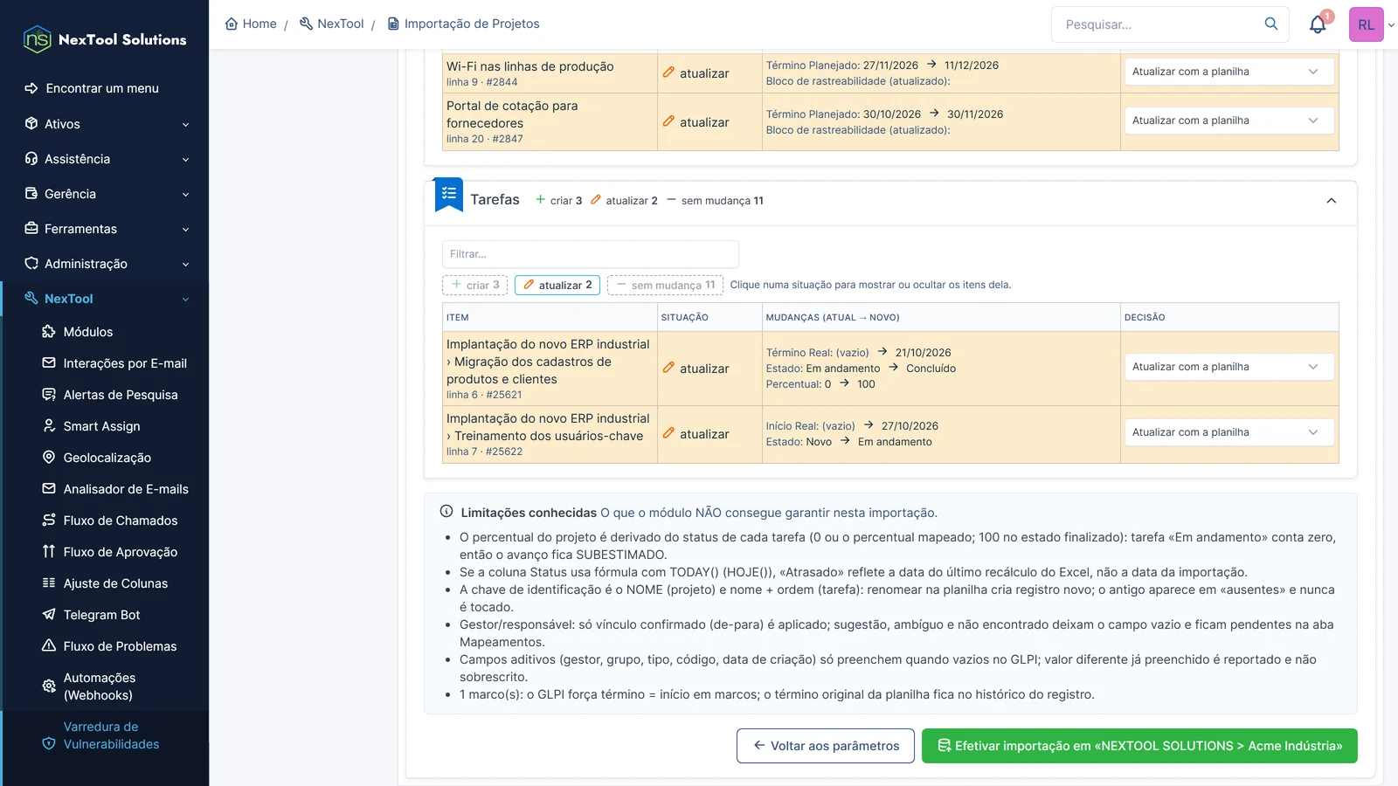Collapse the Tarefas section chevron
Viewport: 1398px width, 786px height.
coord(1331,201)
